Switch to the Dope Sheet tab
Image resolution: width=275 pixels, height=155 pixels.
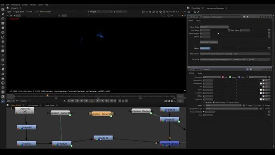pyautogui.click(x=50, y=105)
